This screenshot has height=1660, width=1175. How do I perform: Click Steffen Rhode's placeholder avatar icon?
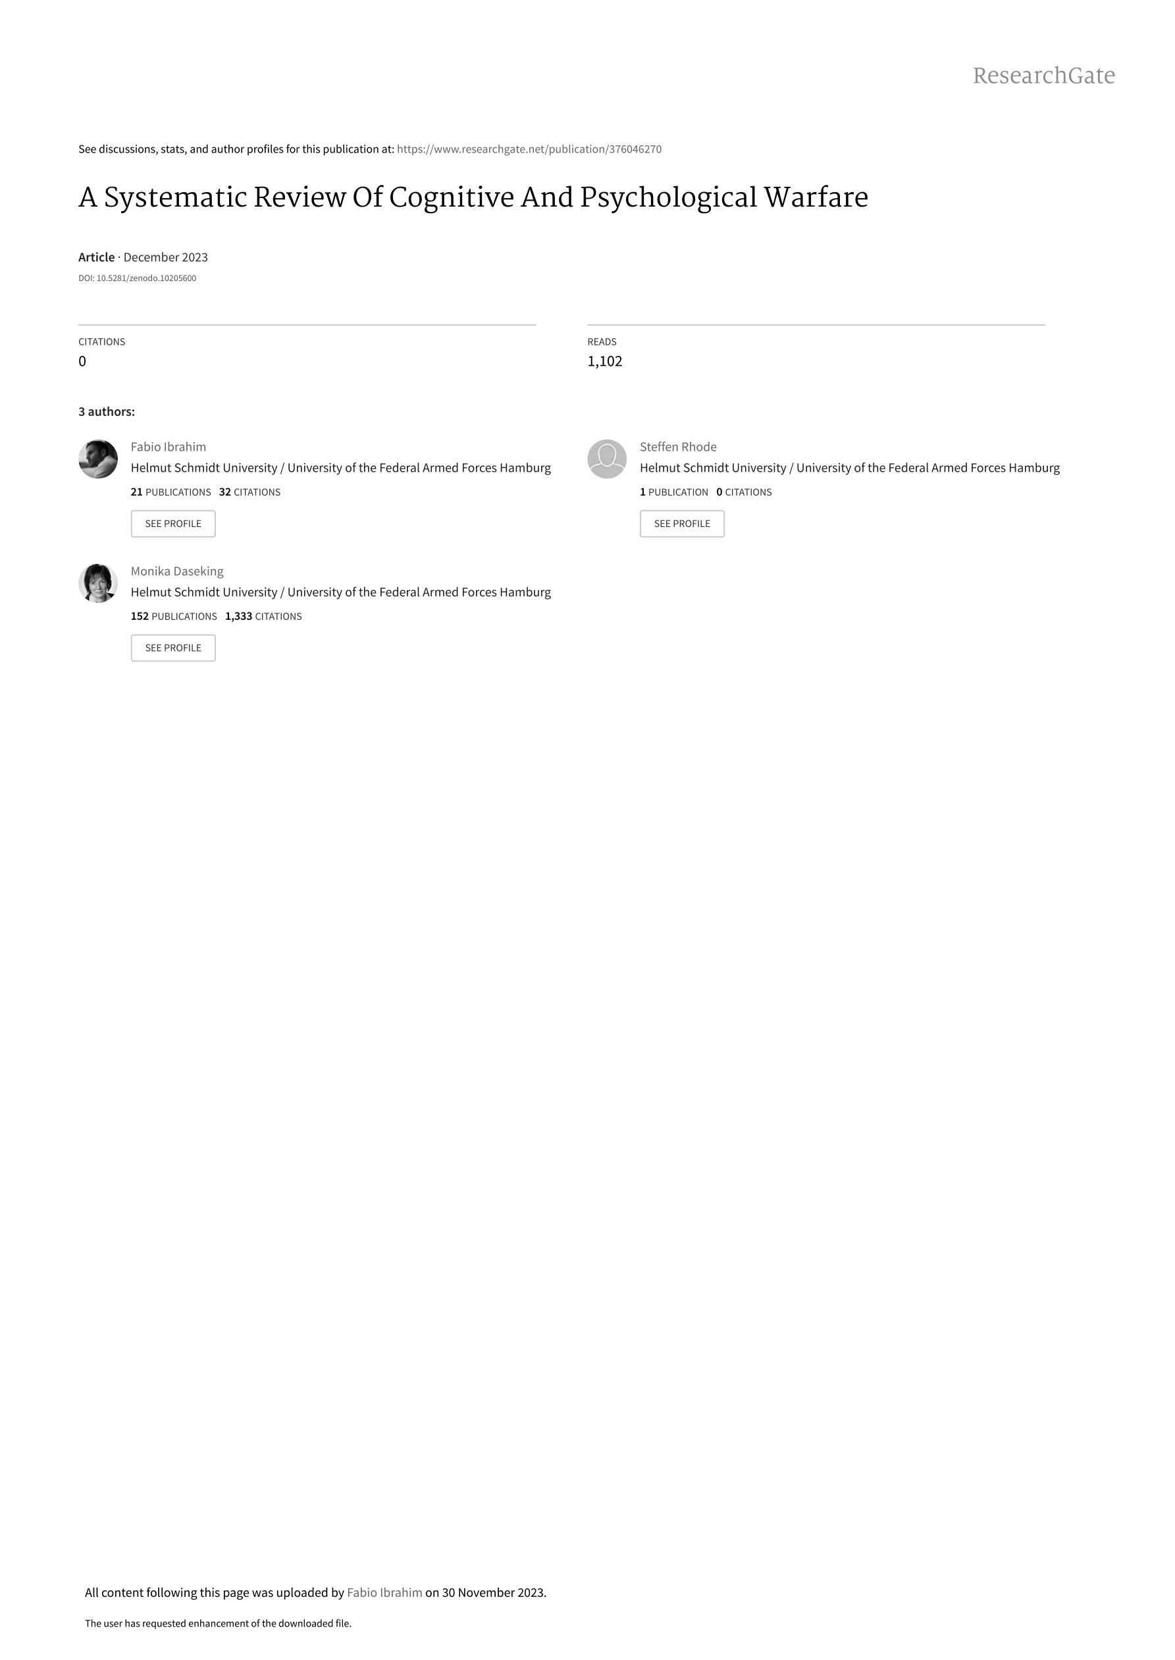(607, 459)
